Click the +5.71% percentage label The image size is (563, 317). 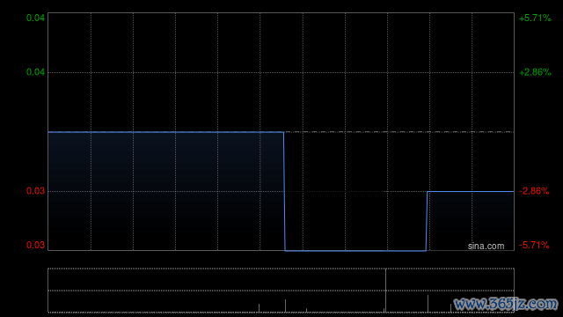[x=535, y=18]
